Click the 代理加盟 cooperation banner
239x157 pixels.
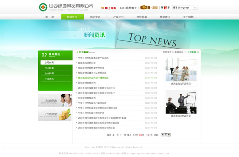tap(55, 115)
